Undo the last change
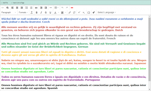Screen dimensions: 151x91 [x=62, y=8]
